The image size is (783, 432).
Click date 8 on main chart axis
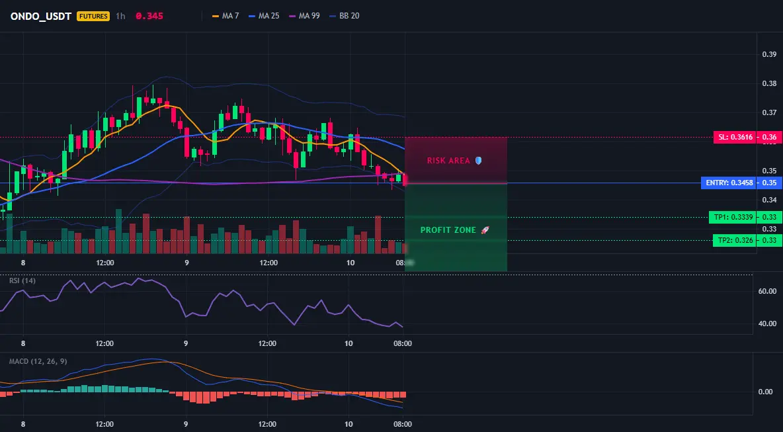23,263
